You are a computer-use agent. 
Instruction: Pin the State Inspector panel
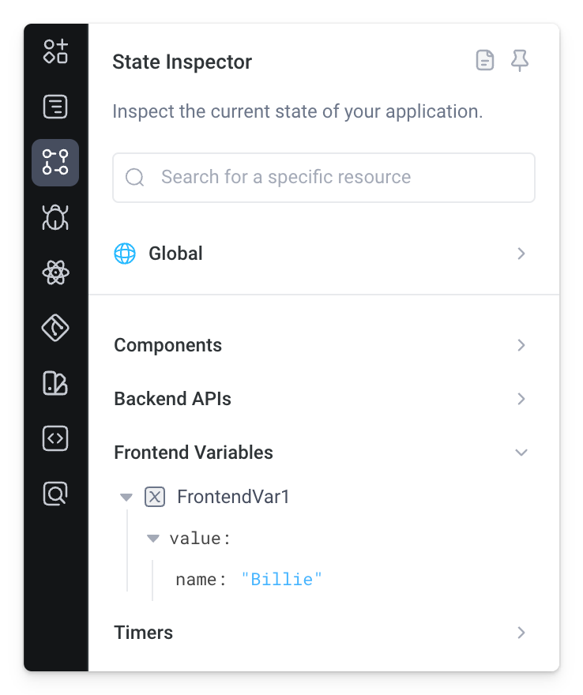(520, 60)
